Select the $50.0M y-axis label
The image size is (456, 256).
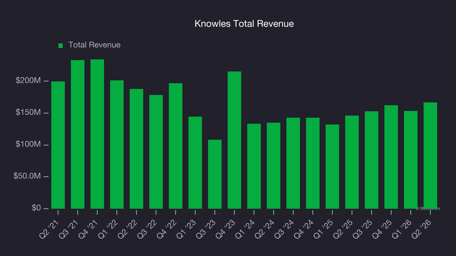[27, 176]
